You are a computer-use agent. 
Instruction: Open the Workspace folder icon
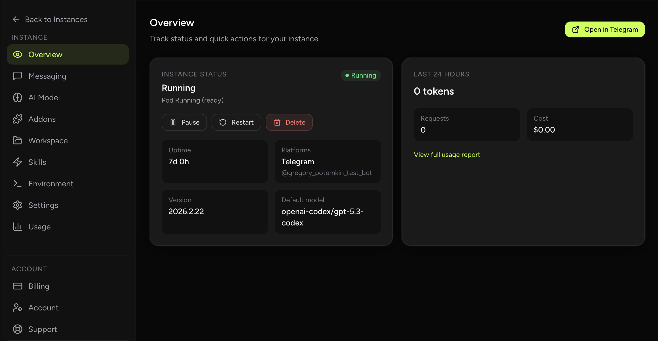click(18, 140)
